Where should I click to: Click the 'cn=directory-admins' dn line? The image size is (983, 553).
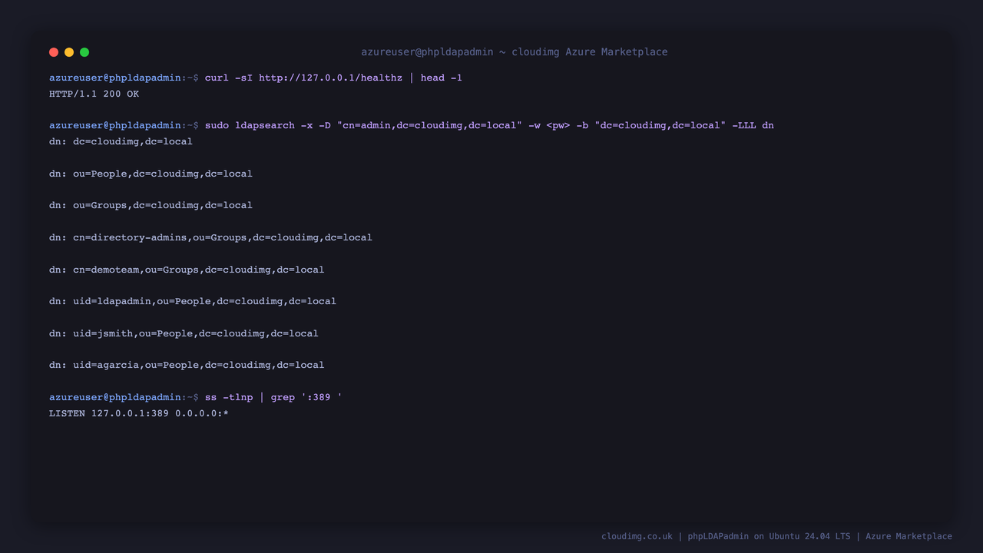pos(210,237)
